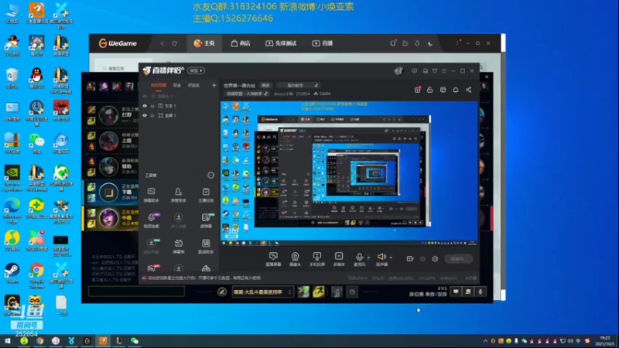
Task: Open the 房管助手 tool
Action: coord(179,195)
